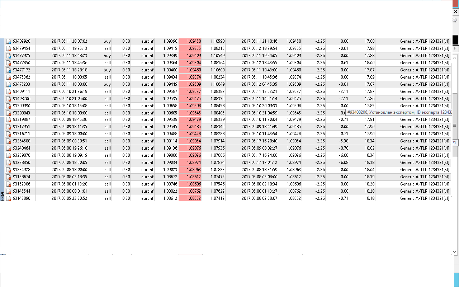The width and height of the screenshot is (459, 287).
Task: Click T/P value 1.10600
Action: tap(217, 70)
